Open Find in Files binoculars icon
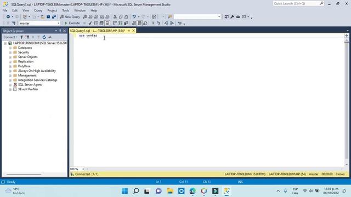 point(169,17)
